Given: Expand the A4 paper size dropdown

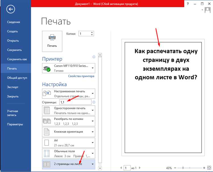Looking at the screenshot, I should (x=93, y=143).
